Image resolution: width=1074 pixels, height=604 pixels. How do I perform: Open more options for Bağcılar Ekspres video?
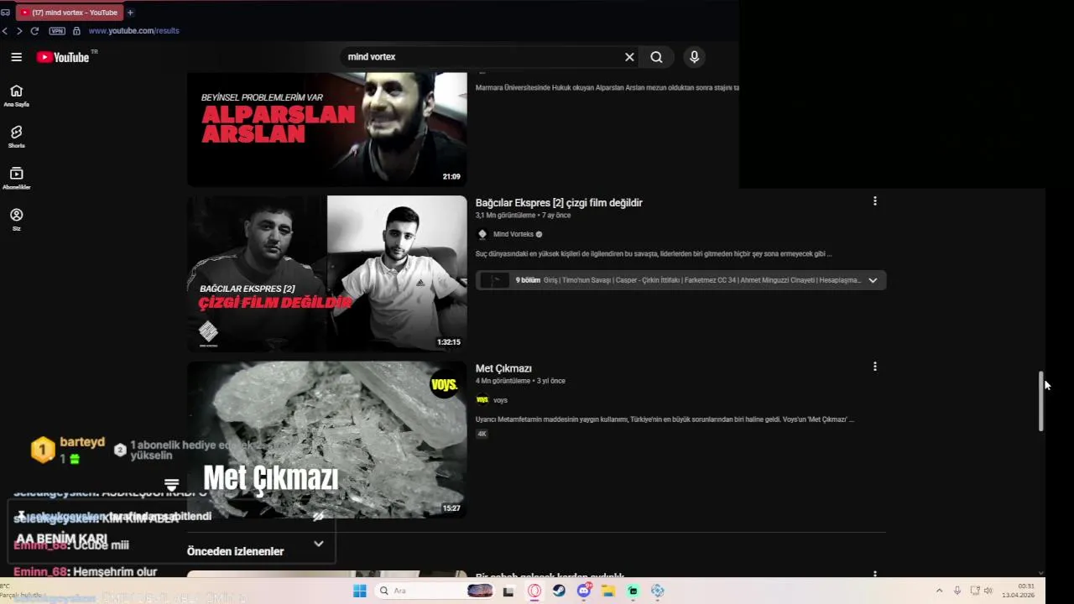(874, 201)
